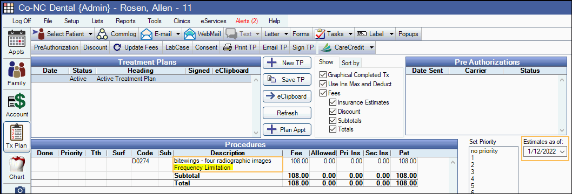Uncheck the Fees checkbox
The width and height of the screenshot is (572, 194).
322,93
